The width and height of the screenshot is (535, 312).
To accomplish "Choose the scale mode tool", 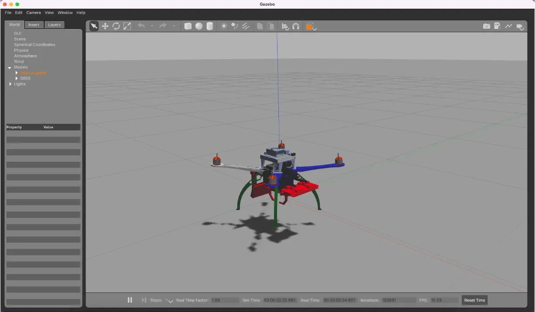I will click(127, 26).
